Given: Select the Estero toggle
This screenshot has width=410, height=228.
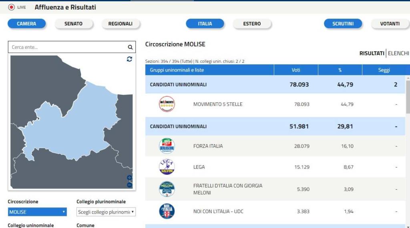Looking at the screenshot, I should [x=252, y=24].
